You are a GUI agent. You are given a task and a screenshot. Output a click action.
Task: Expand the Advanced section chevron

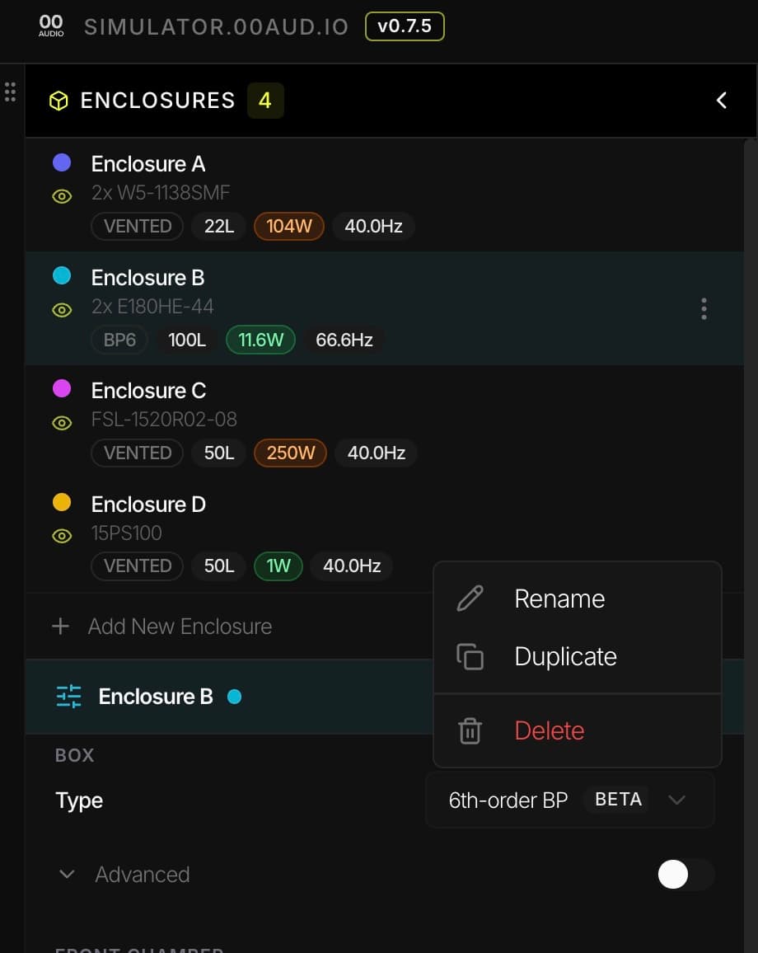tap(68, 875)
